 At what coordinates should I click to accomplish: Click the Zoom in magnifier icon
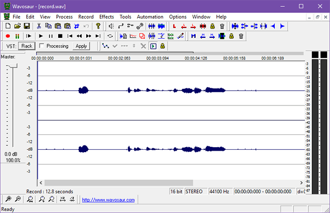point(7,199)
